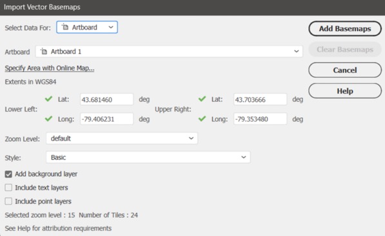Enable Include point layers checkbox
The width and height of the screenshot is (385, 236).
point(8,201)
